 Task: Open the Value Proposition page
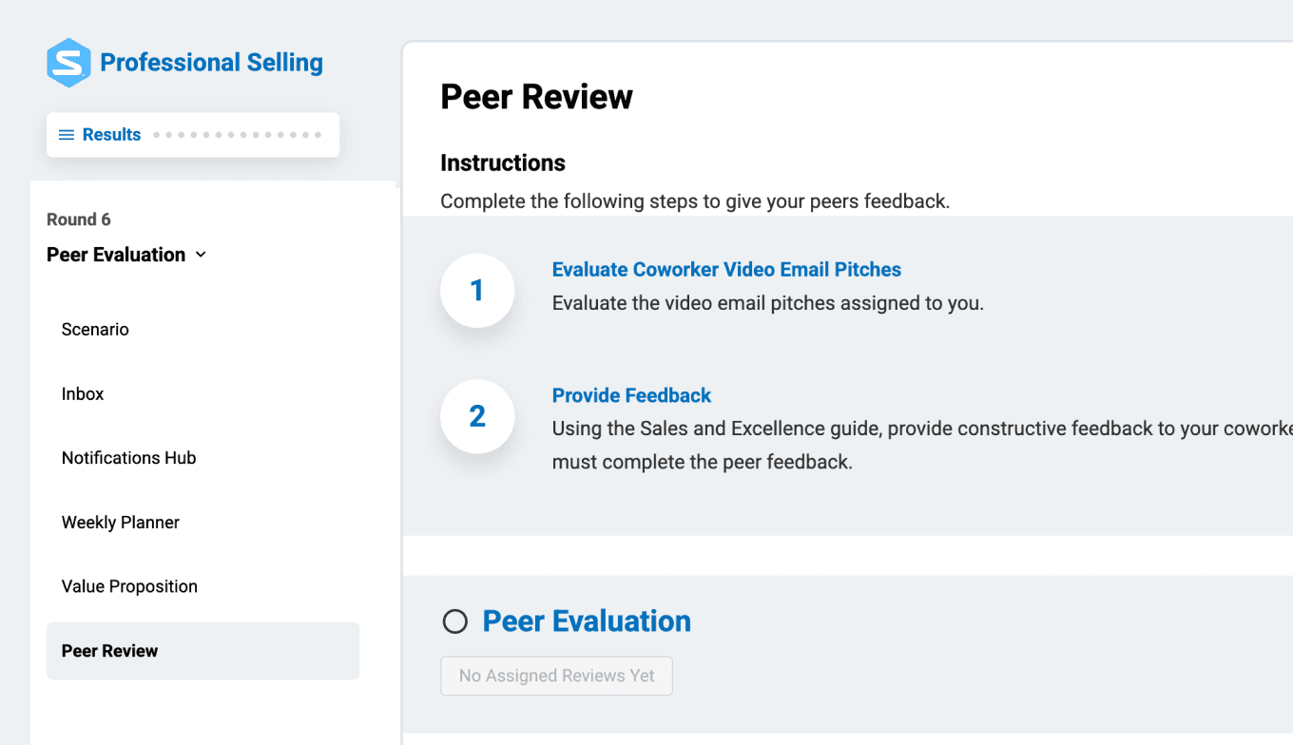click(x=129, y=586)
